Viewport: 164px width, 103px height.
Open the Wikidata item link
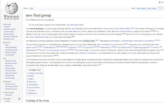point(10,75)
